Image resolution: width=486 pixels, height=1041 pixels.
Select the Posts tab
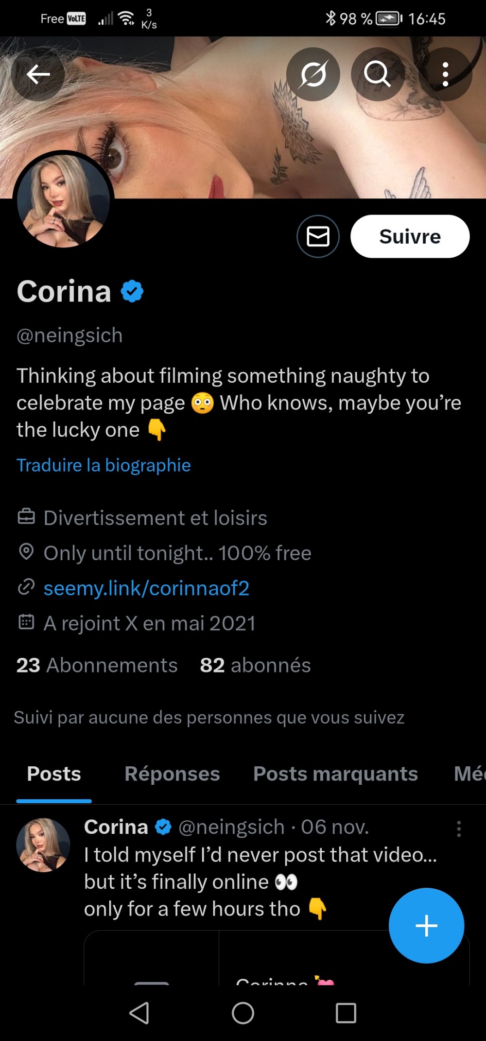pos(54,774)
